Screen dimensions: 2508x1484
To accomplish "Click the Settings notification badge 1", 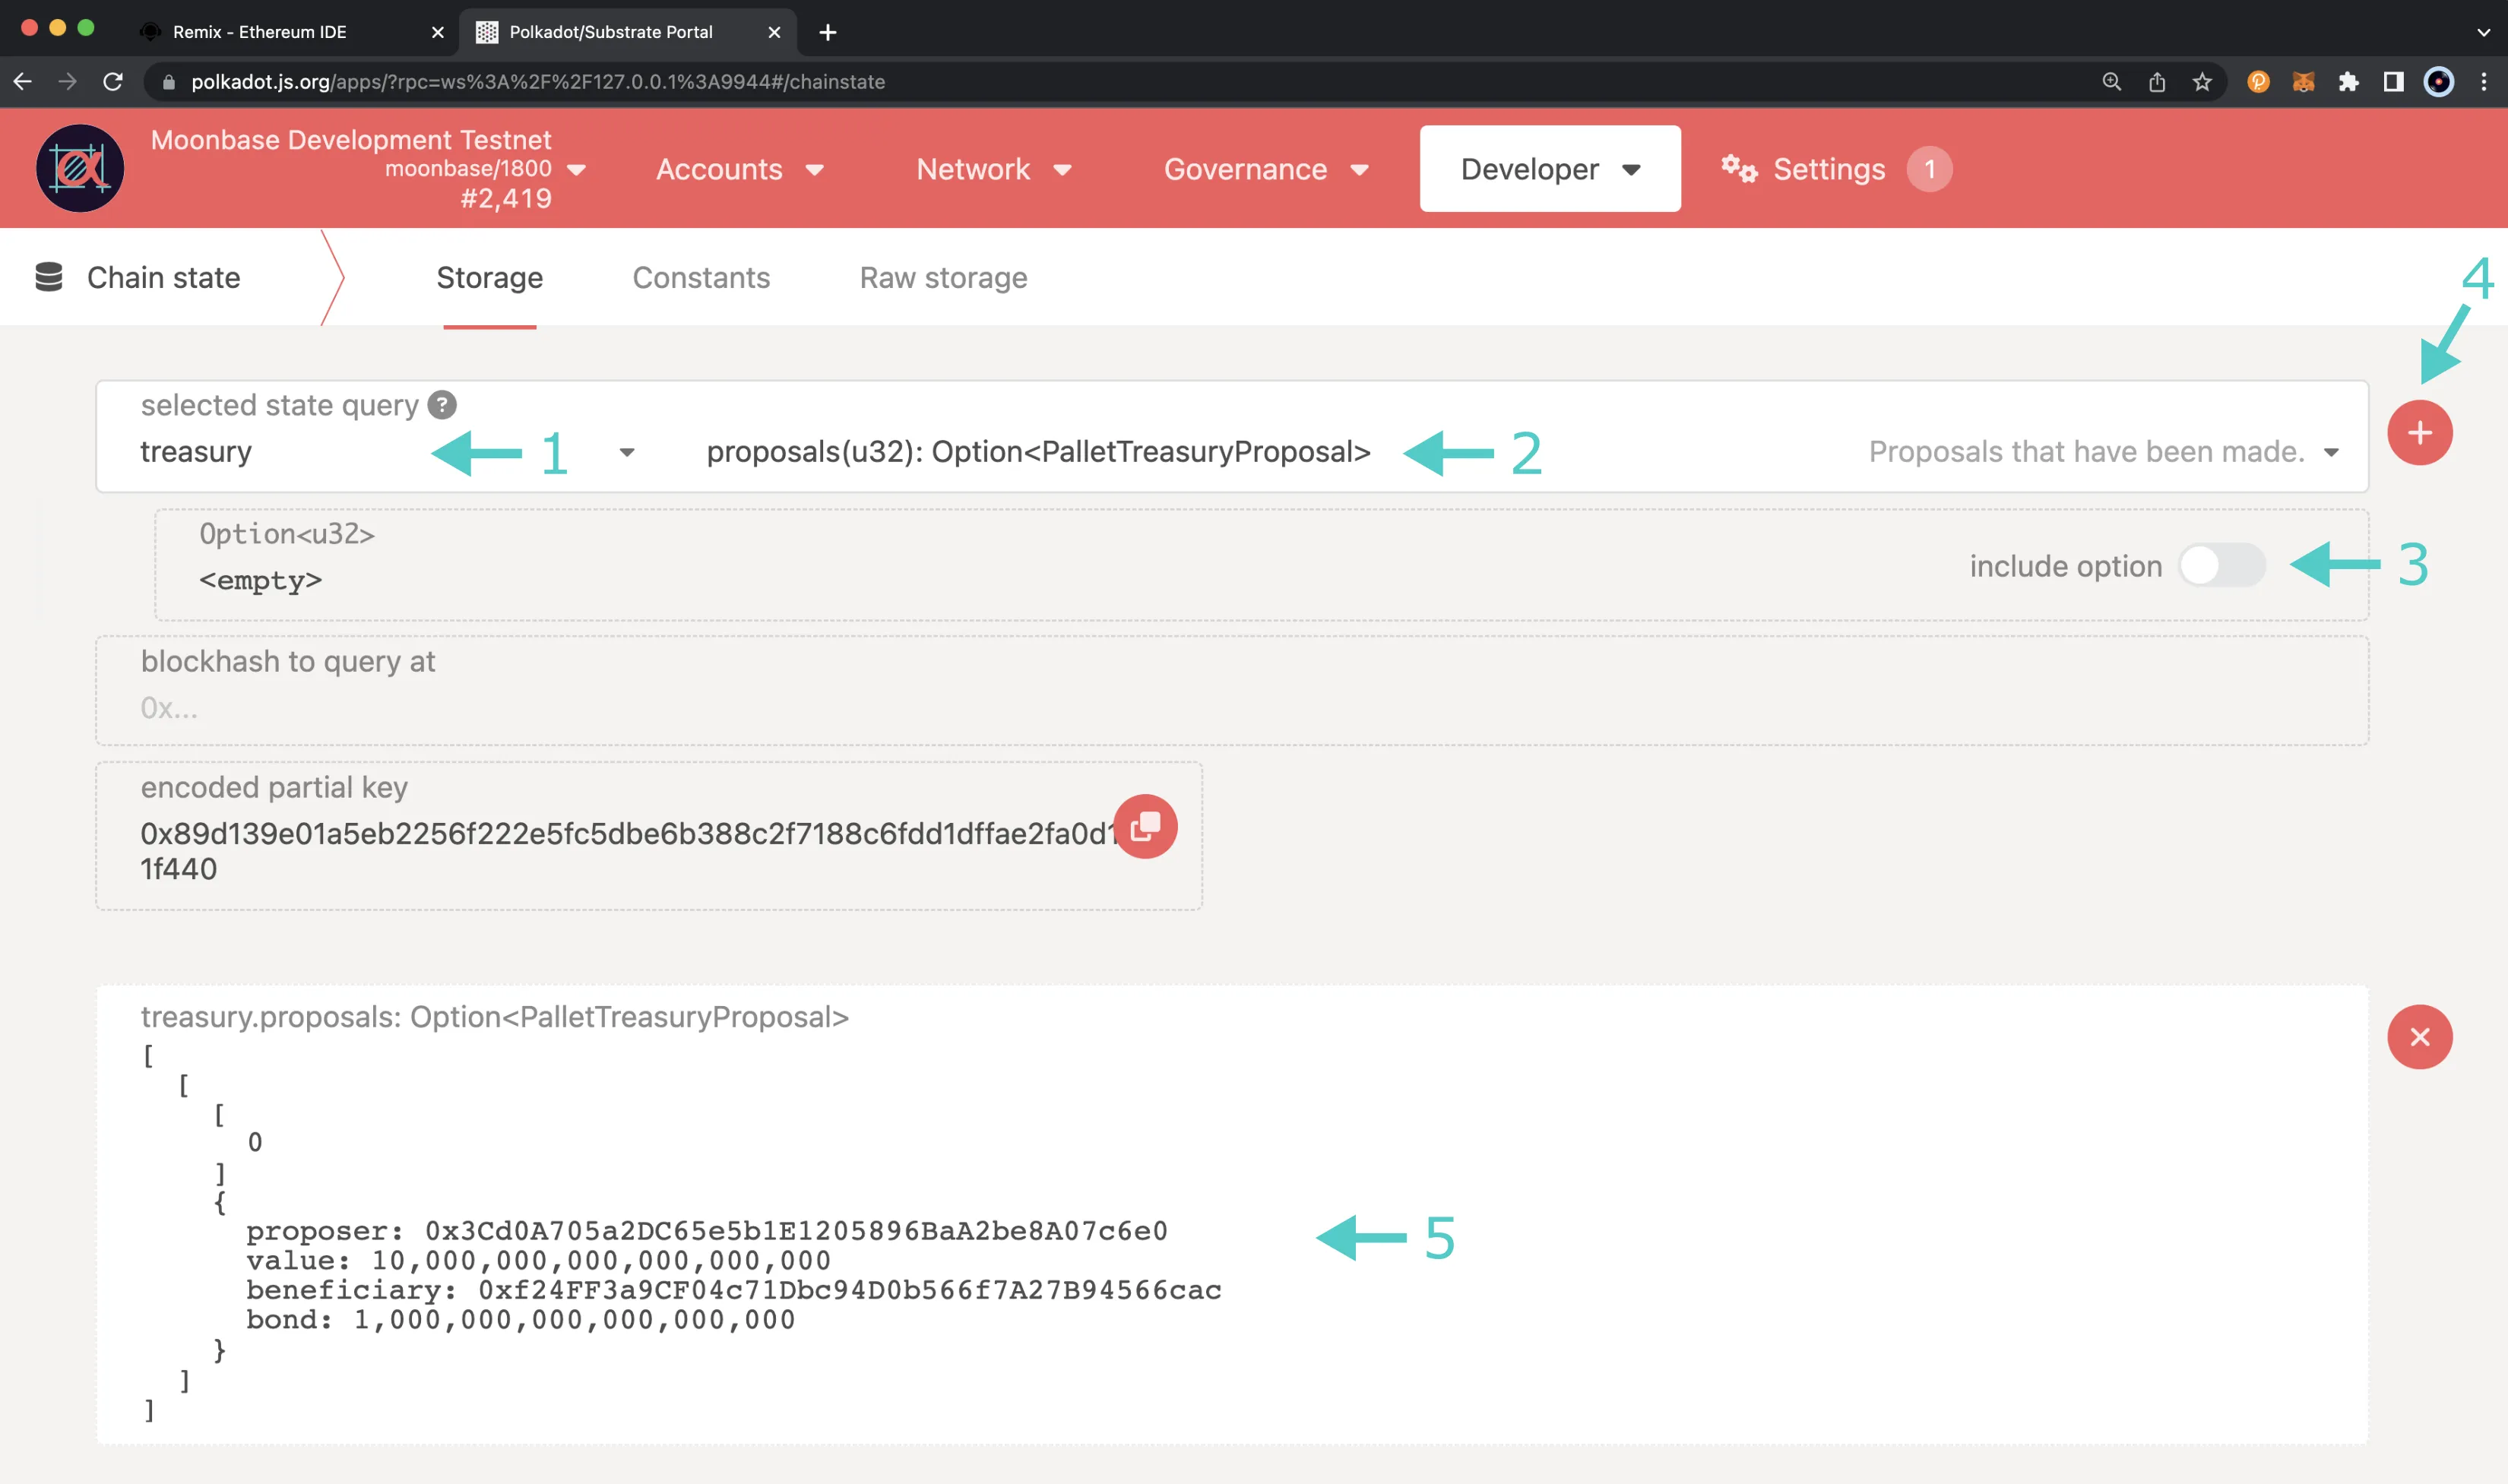I will (x=1929, y=169).
